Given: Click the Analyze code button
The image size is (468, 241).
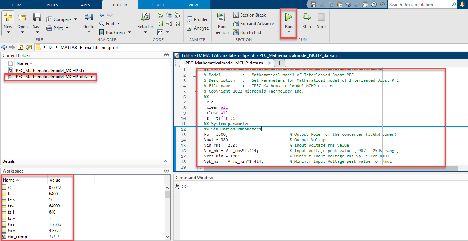Looking at the screenshot, I should coord(197,28).
